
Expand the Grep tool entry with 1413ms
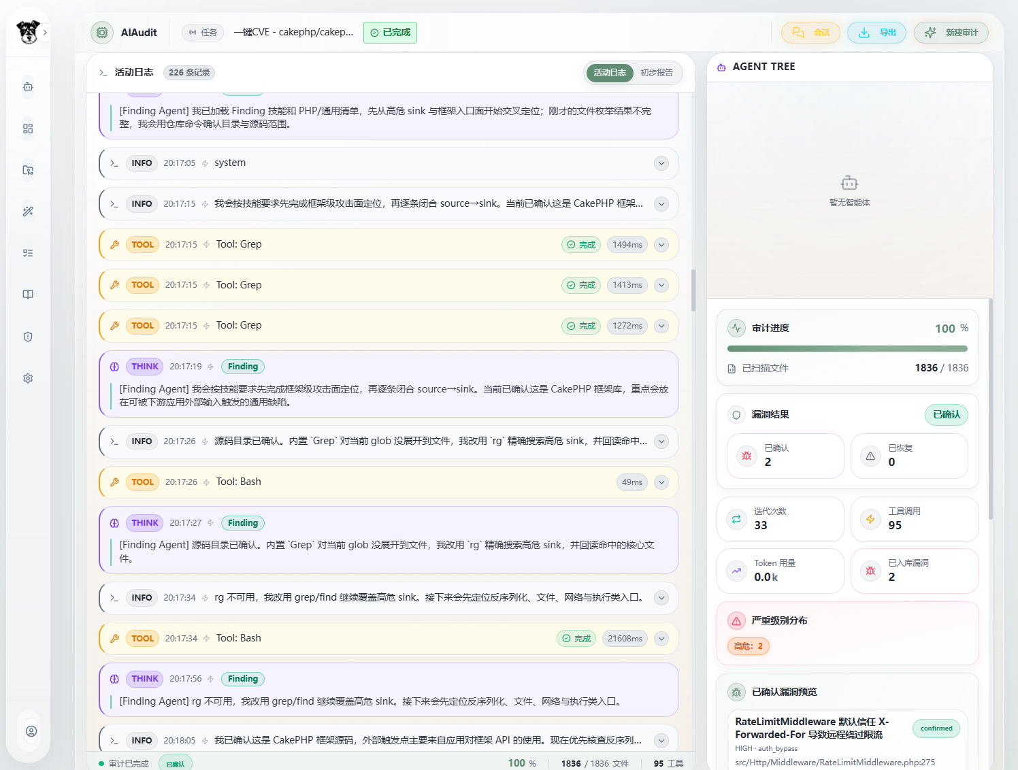pos(661,285)
